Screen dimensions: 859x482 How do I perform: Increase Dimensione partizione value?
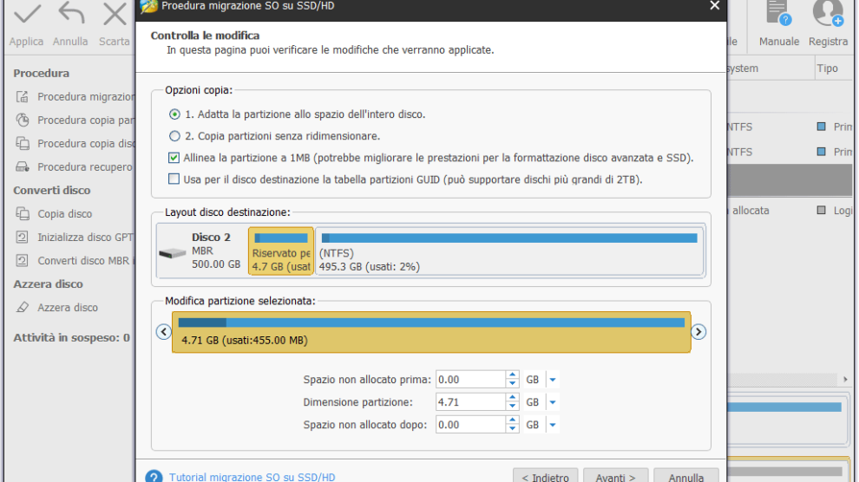point(512,398)
